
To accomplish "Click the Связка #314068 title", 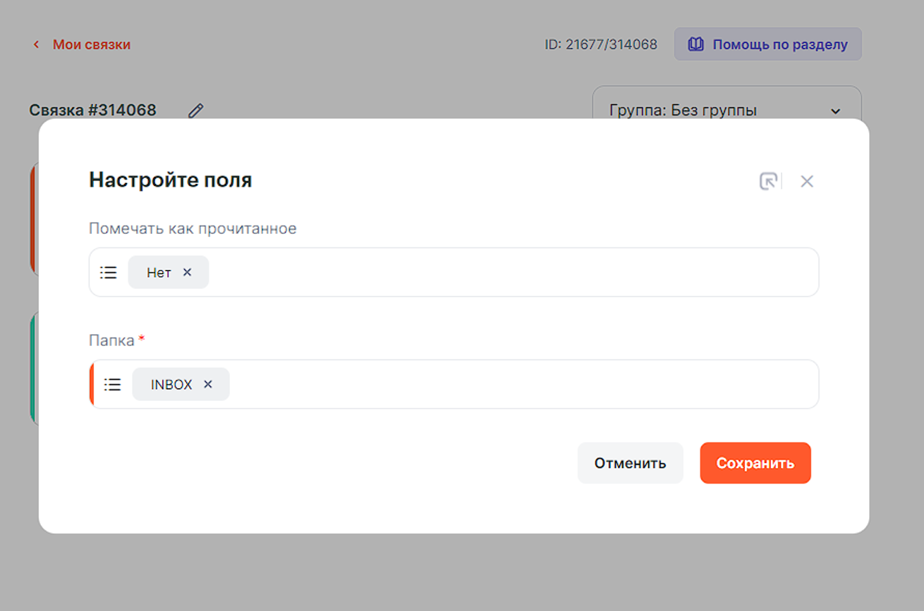I will (x=92, y=110).
